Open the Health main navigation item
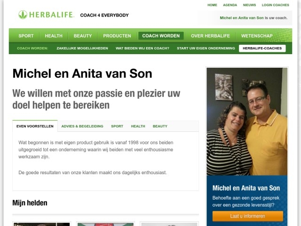Screen dimensions: 301x226 coord(54,36)
